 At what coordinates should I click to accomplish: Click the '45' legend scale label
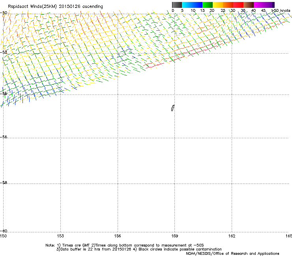point(263,11)
